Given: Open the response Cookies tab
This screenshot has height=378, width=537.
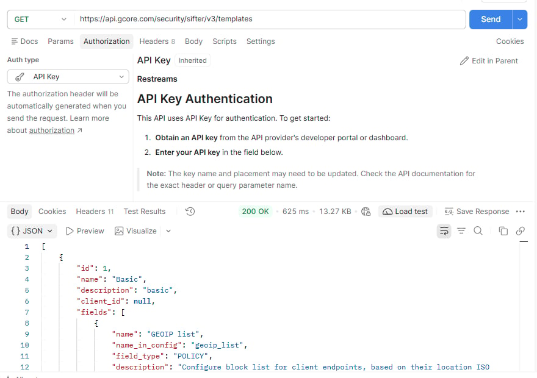Looking at the screenshot, I should pyautogui.click(x=52, y=212).
